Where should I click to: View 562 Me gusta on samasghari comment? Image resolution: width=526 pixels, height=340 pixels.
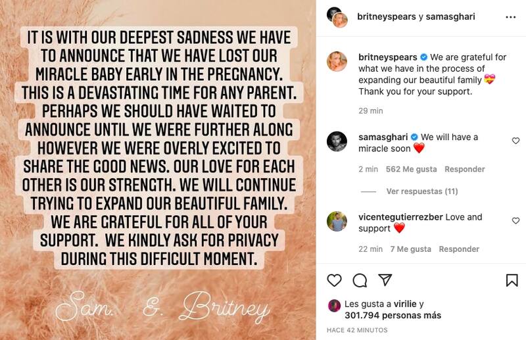tap(411, 169)
